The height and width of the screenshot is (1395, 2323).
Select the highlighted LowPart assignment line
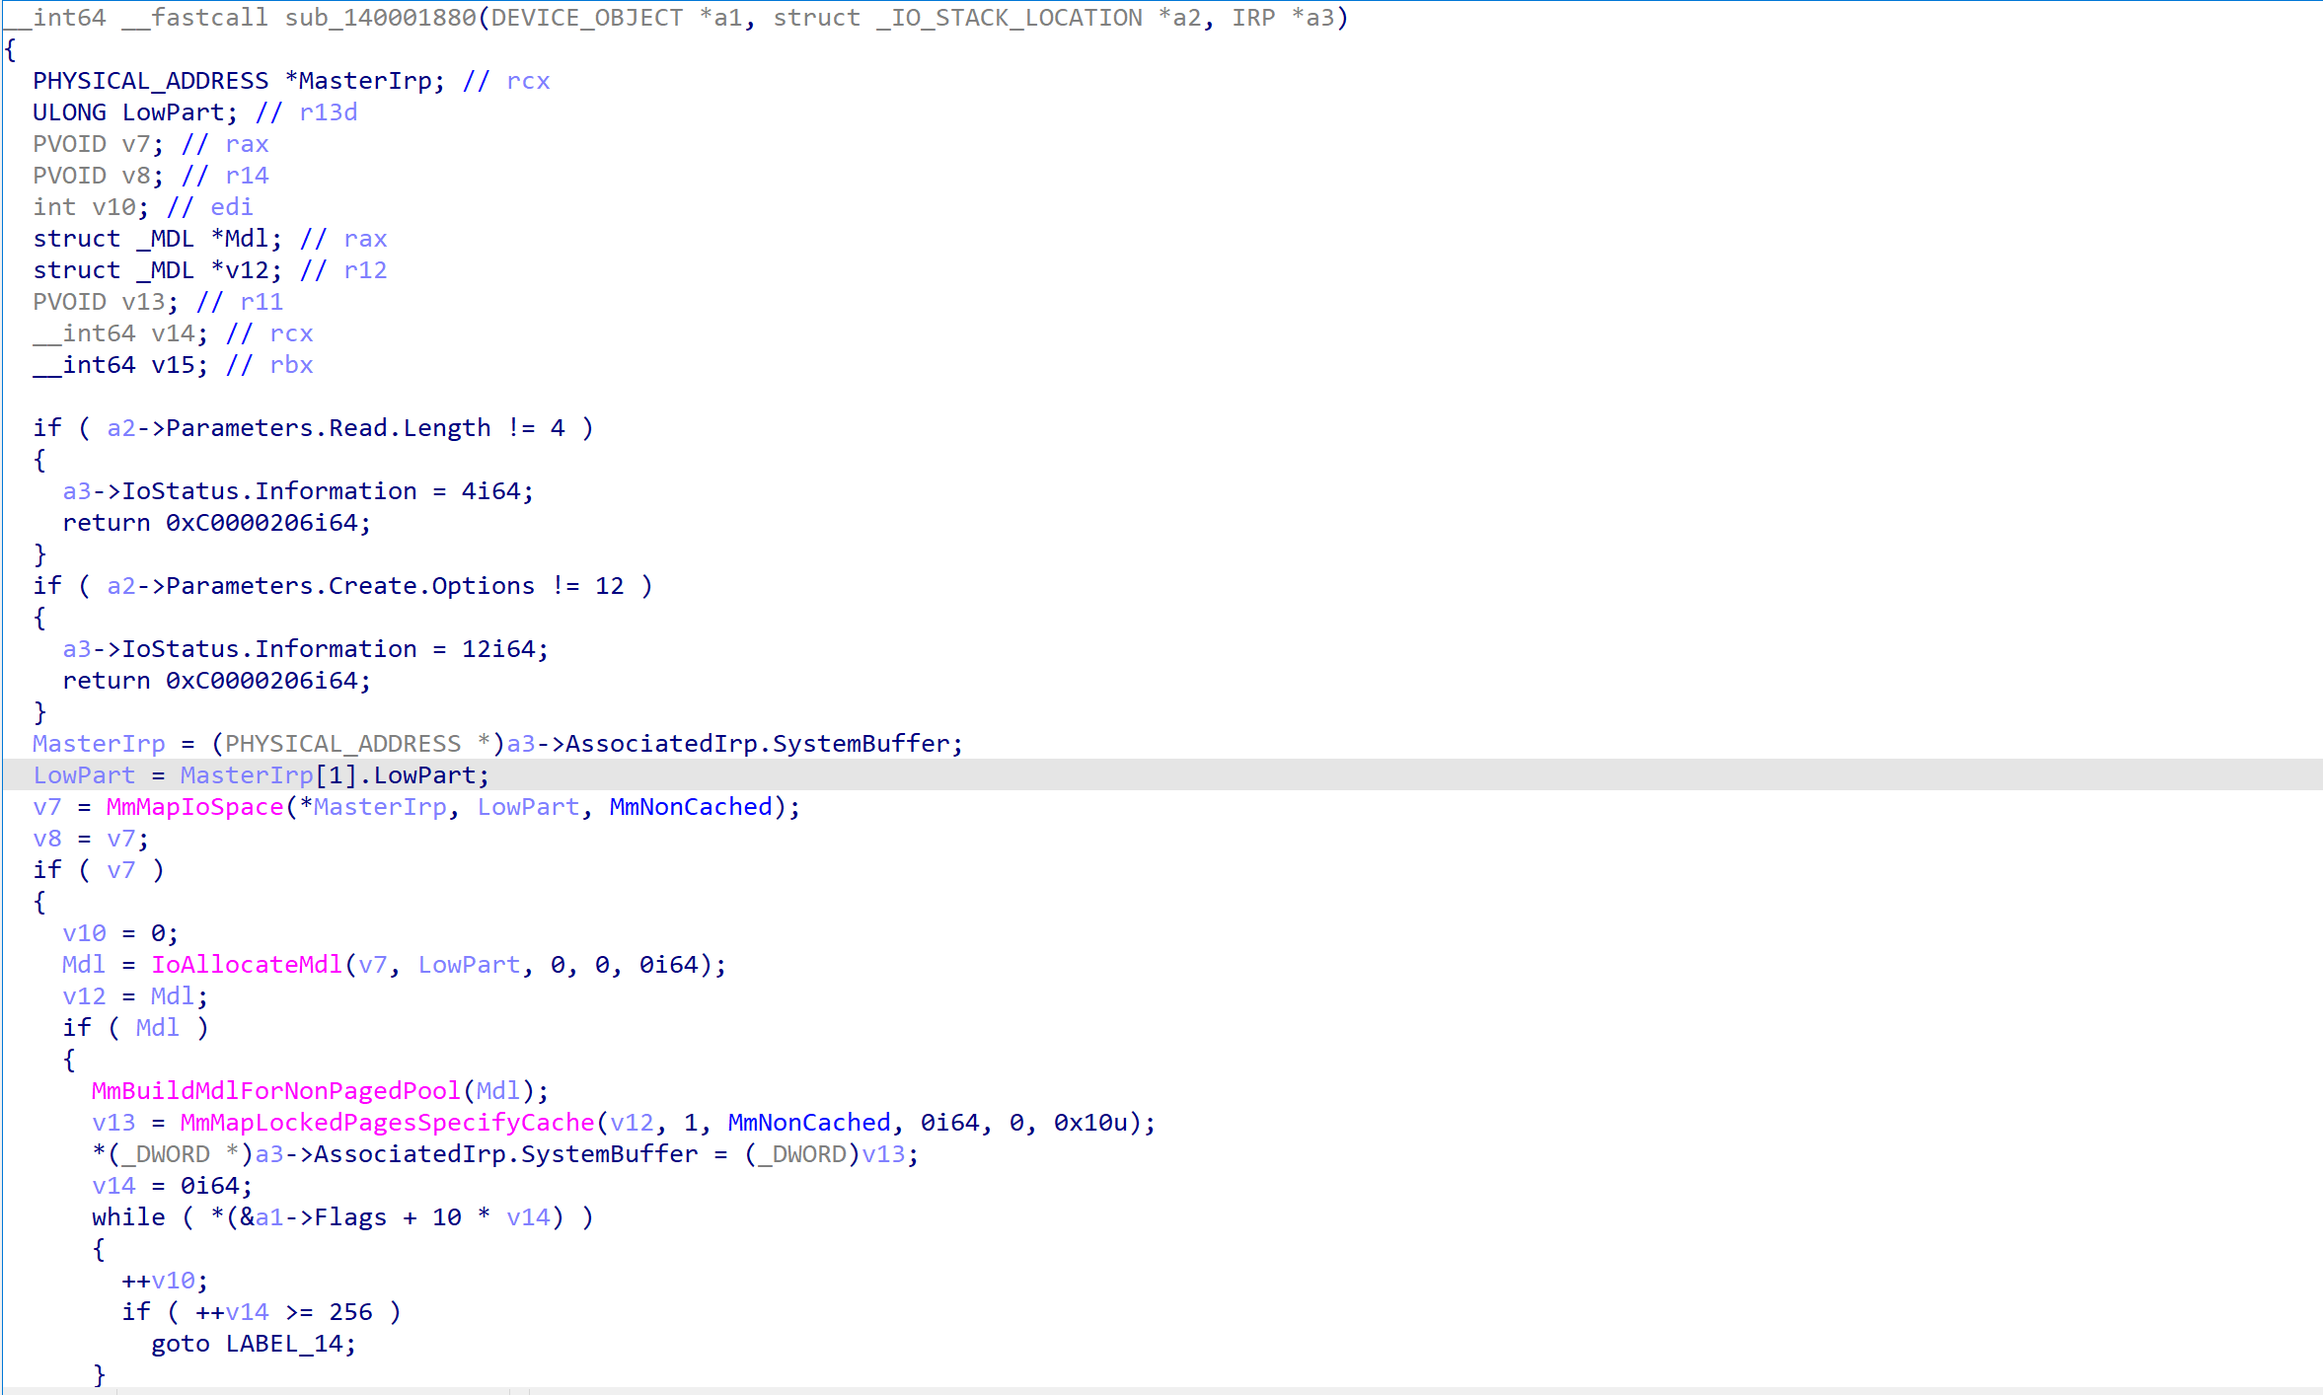point(261,775)
